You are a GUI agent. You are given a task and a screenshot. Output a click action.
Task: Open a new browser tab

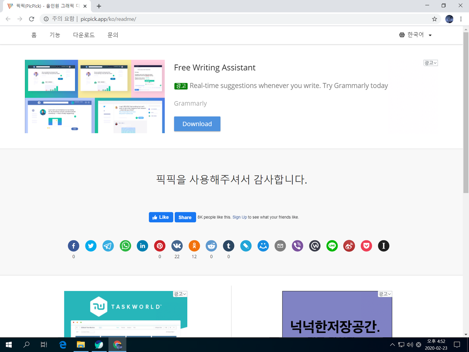tap(99, 6)
